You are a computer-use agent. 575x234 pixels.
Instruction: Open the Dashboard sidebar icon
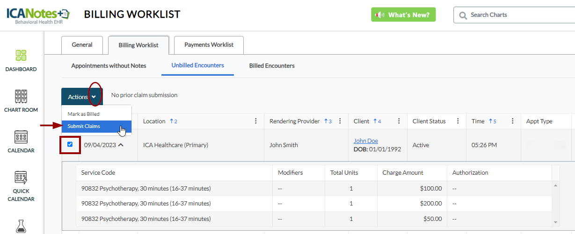click(21, 60)
